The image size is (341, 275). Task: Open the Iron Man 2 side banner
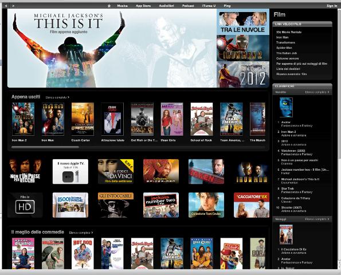pyautogui.click(x=243, y=48)
